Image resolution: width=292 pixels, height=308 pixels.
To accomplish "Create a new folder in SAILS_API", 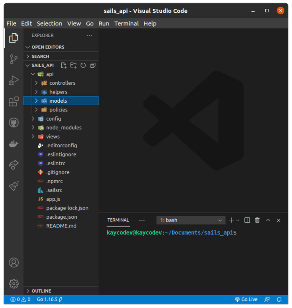I will (x=73, y=66).
